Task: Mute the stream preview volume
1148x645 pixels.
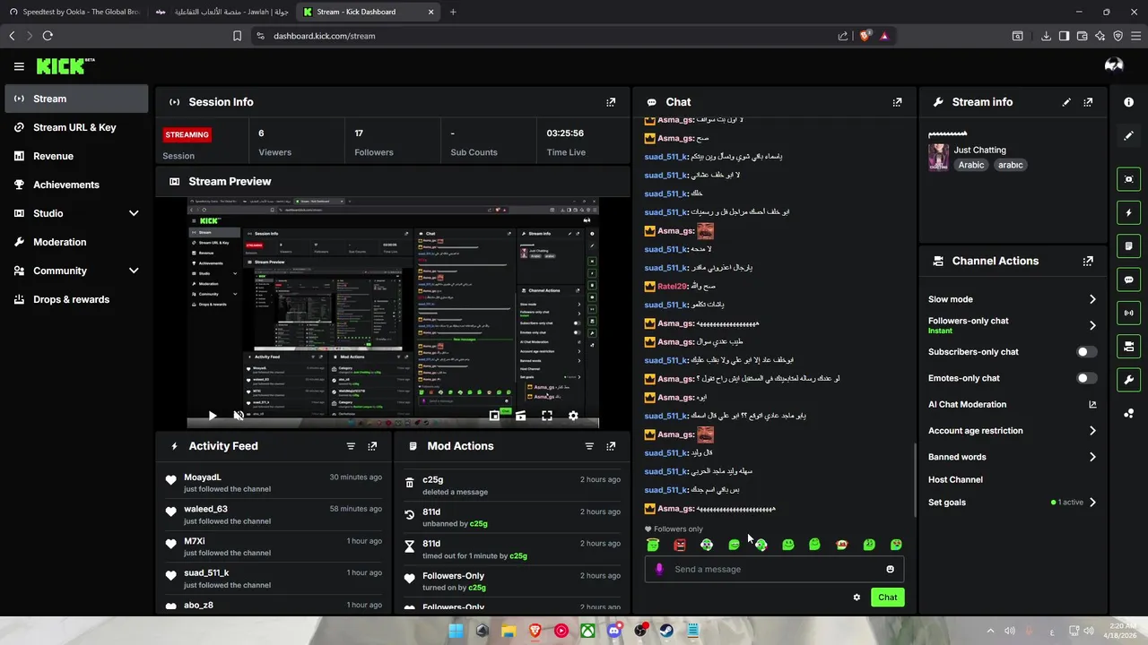Action: 239,416
